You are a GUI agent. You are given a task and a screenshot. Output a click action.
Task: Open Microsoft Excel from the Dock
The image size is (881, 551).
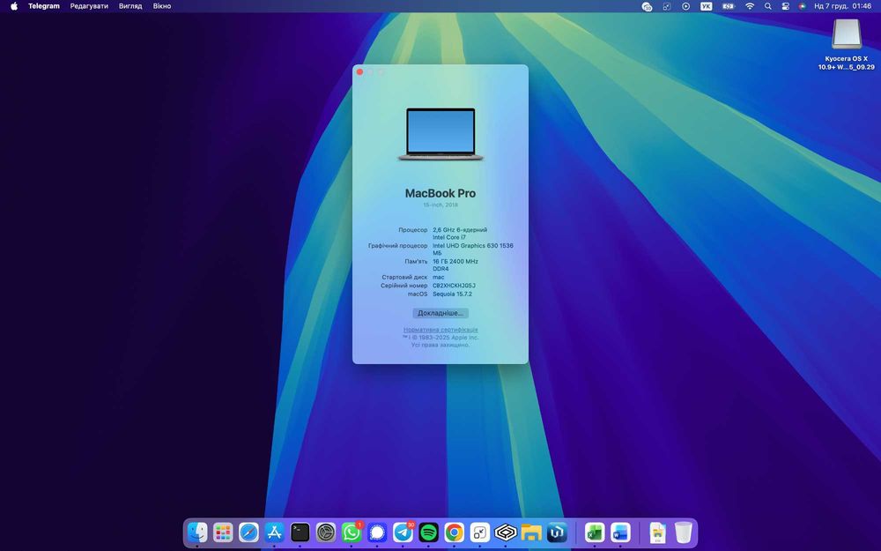pos(595,532)
